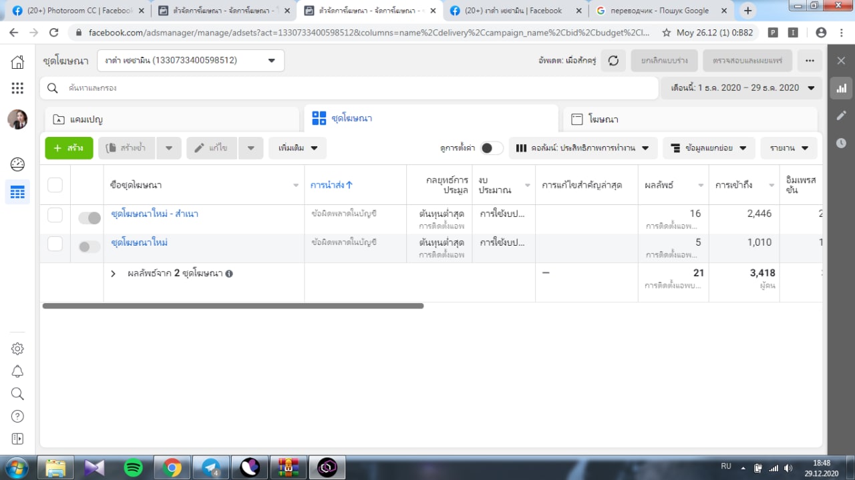Image resolution: width=855 pixels, height=480 pixels.
Task: Toggle the ดูการตั้งค่า switch
Action: pos(492,148)
